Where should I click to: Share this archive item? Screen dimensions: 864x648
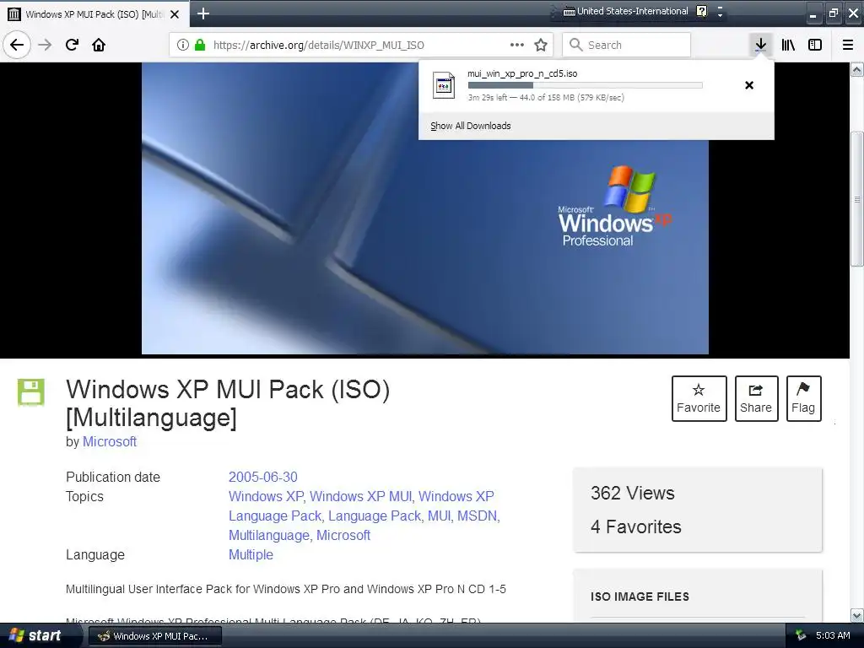[x=756, y=398]
